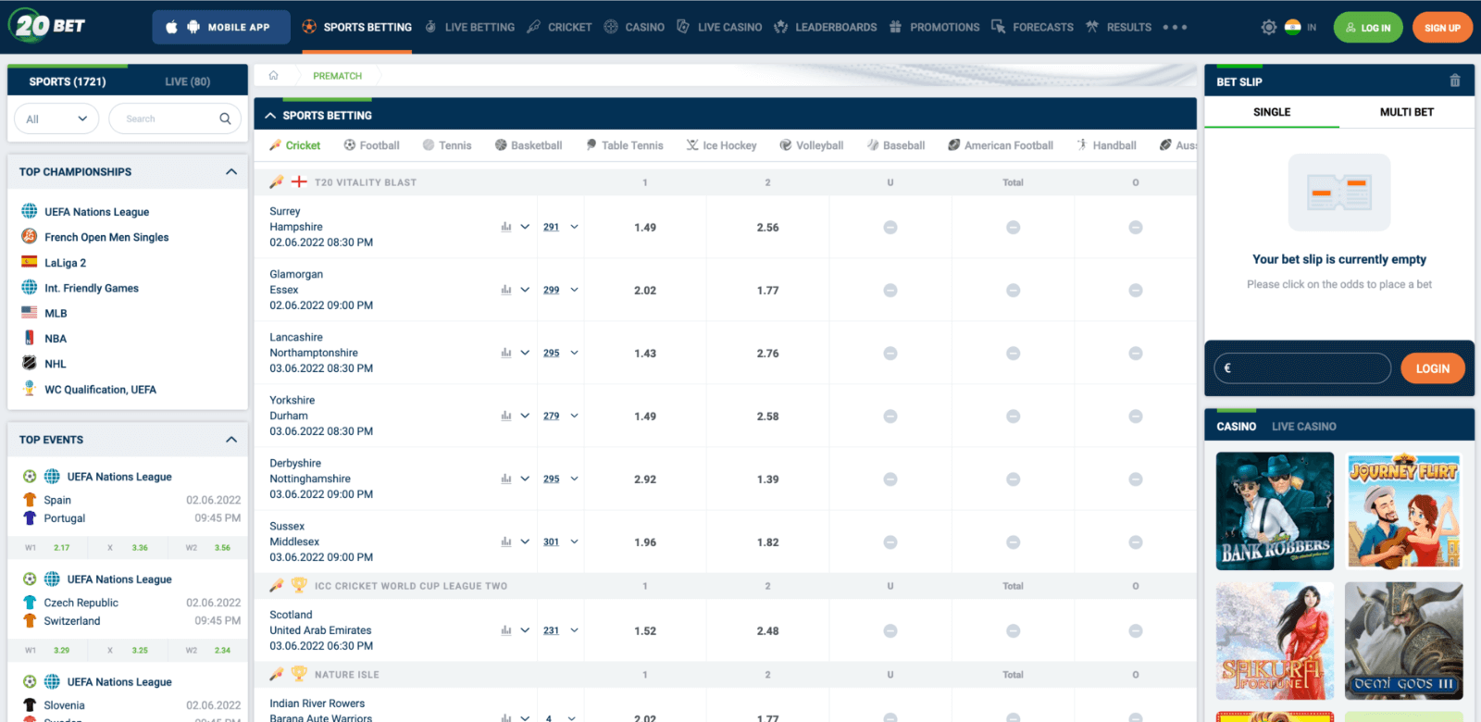1481x722 pixels.
Task: Click the LaLiga 2 Spain flag icon
Action: [x=30, y=262]
